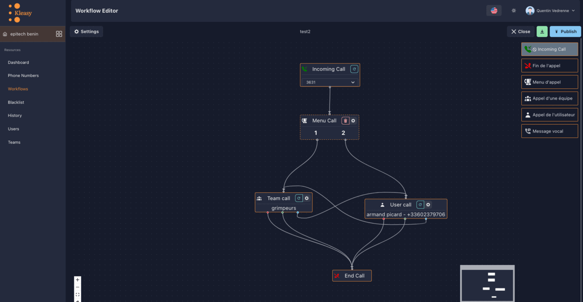Click the green download icon button
Viewport: 583px width, 302px height.
click(x=542, y=32)
